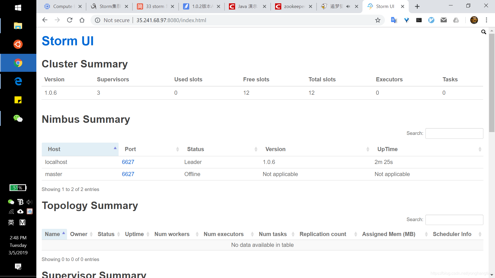Sort topologies by Uptime
The width and height of the screenshot is (495, 278).
tap(137, 234)
